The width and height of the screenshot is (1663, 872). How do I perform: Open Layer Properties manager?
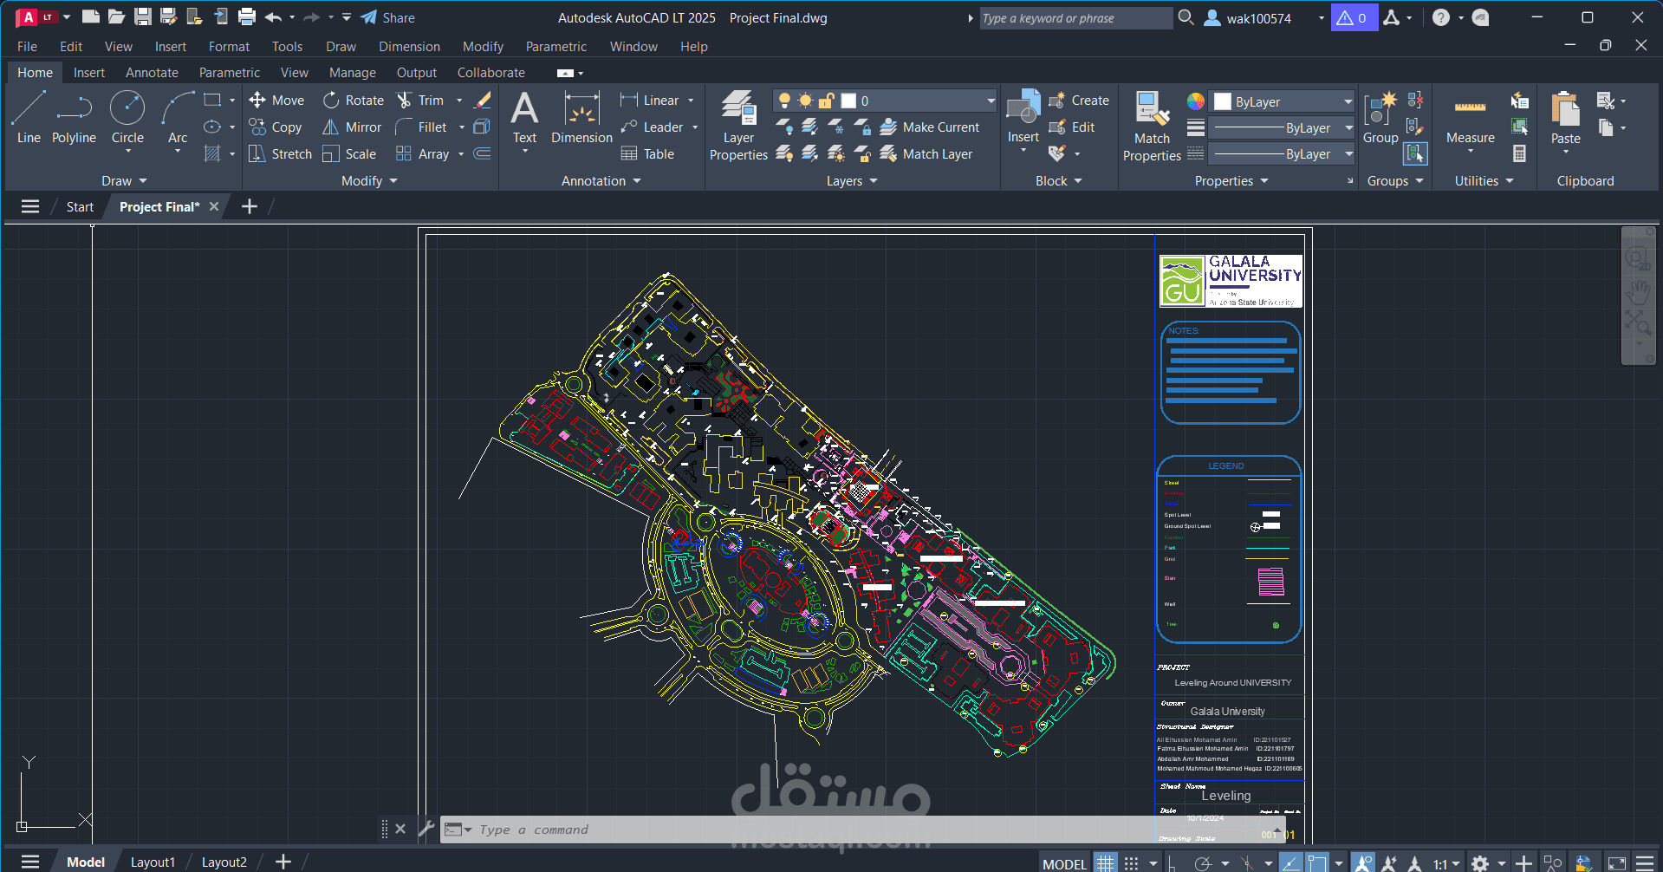coord(738,126)
